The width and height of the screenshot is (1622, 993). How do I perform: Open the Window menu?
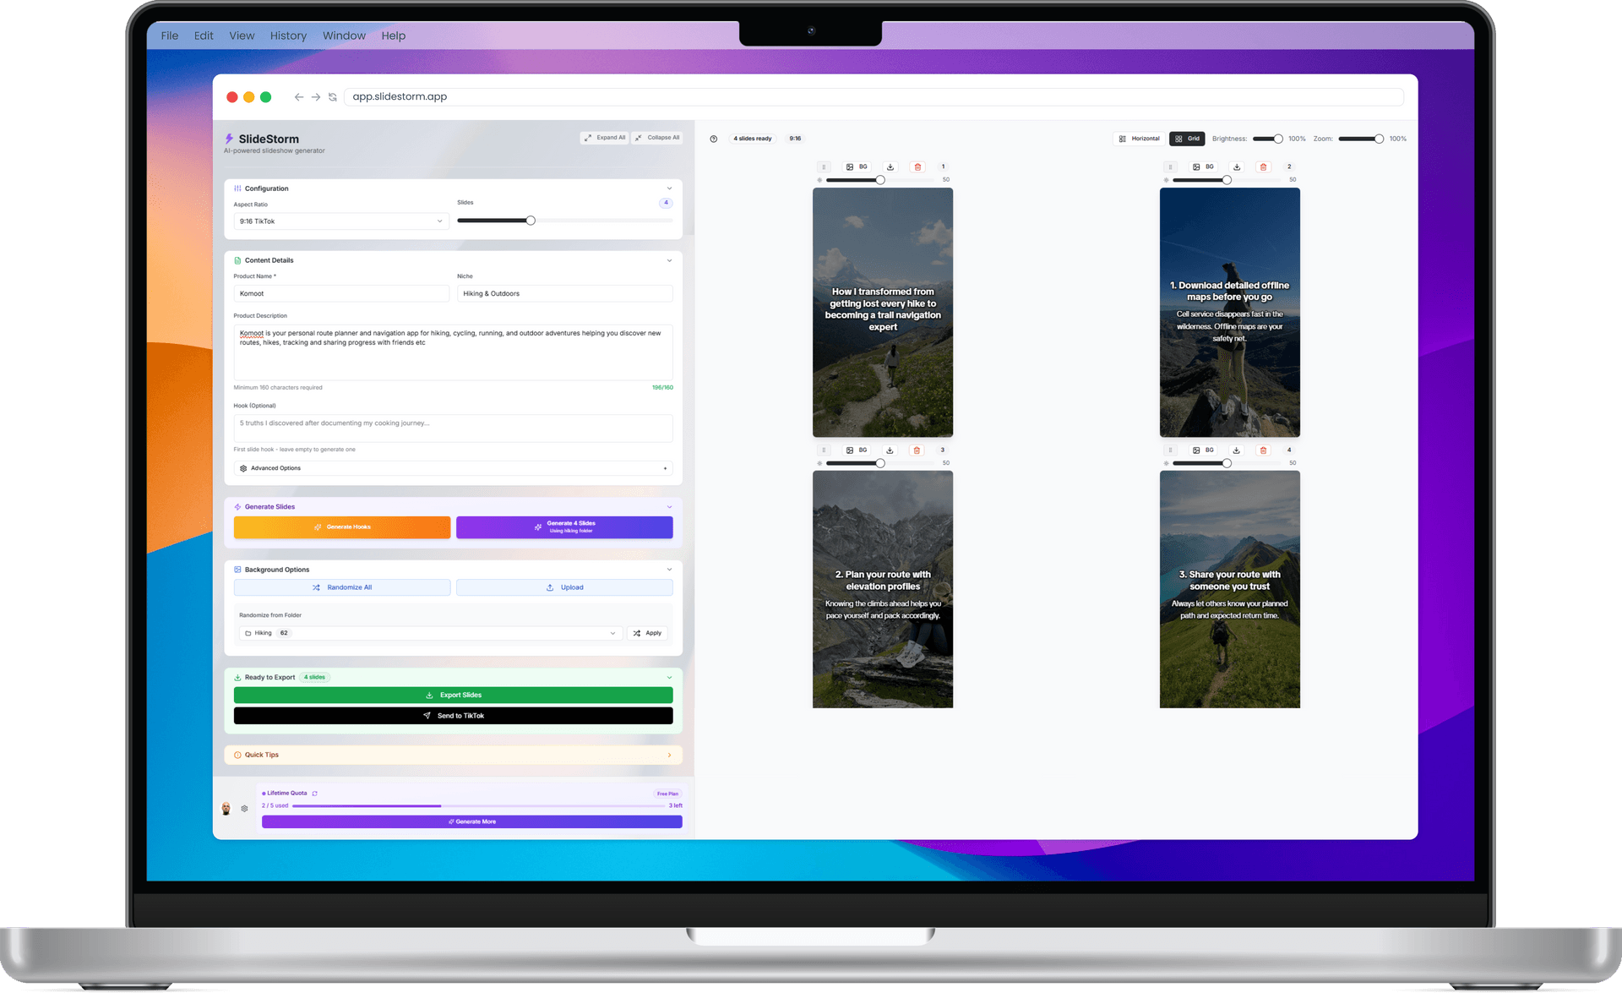[344, 35]
